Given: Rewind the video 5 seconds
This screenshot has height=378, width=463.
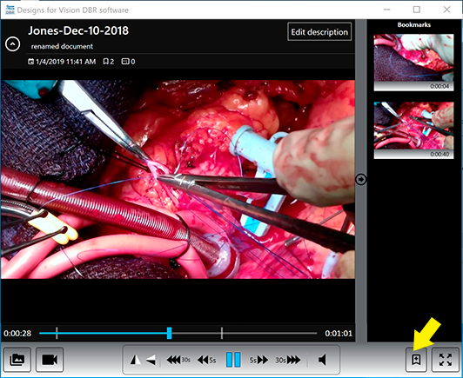Looking at the screenshot, I should click(x=207, y=360).
